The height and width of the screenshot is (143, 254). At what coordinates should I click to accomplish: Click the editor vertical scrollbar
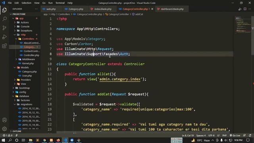pyautogui.click(x=253, y=36)
